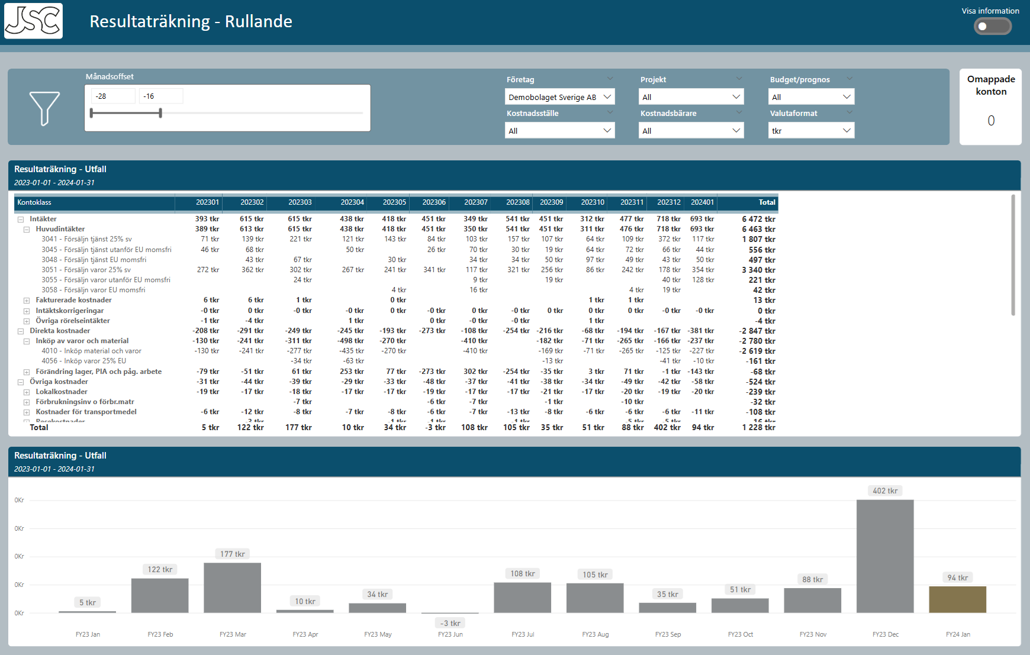The height and width of the screenshot is (655, 1030).
Task: Select row 3051 - Försäljn varor 25% sv
Action: [x=86, y=270]
